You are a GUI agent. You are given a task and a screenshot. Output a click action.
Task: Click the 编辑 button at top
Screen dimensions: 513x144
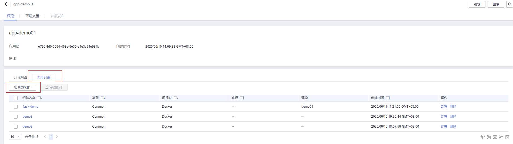[477, 4]
